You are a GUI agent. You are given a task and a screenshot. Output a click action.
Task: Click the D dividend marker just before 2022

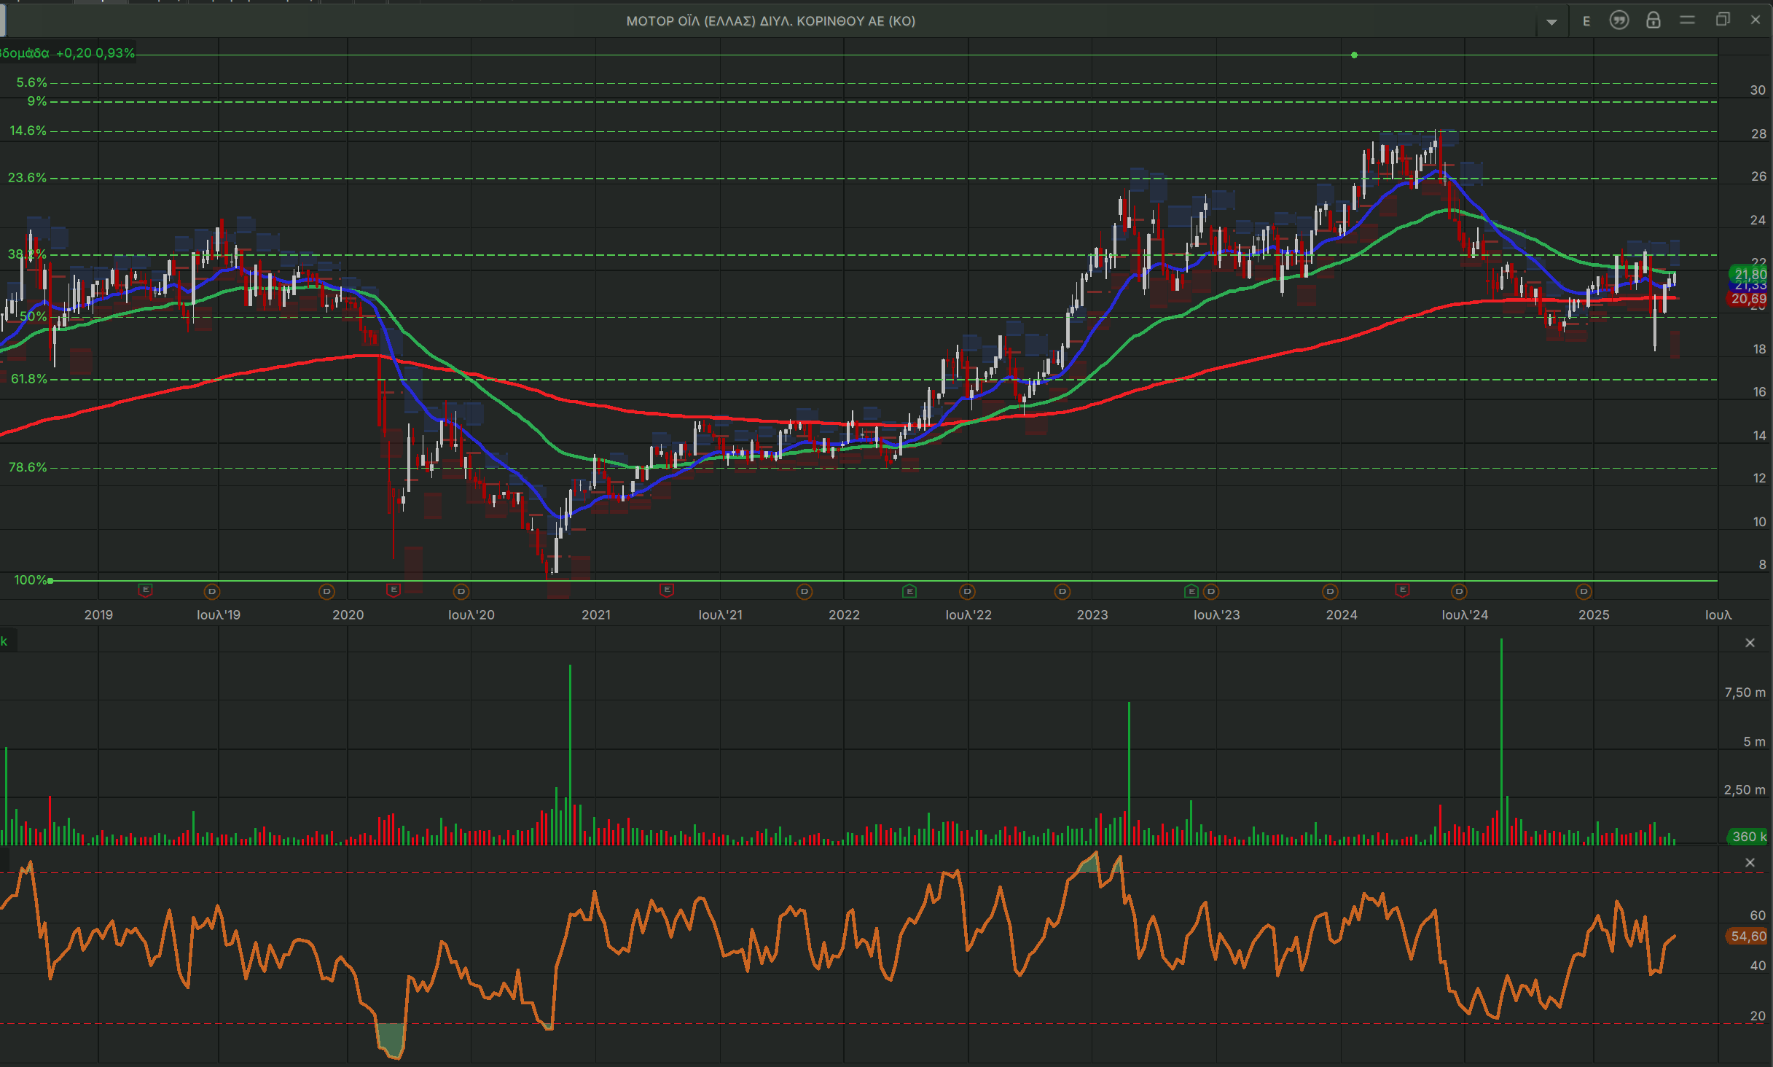pos(805,592)
